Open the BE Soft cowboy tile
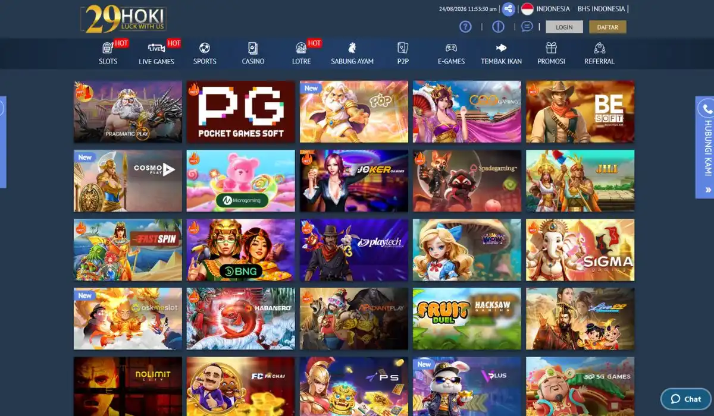The height and width of the screenshot is (416, 714). point(580,112)
